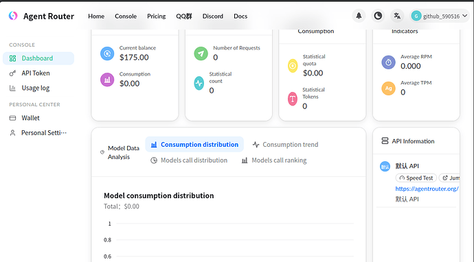Viewport: 474px width, 262px height.
Task: Click the Current balance blue icon
Action: (x=107, y=53)
